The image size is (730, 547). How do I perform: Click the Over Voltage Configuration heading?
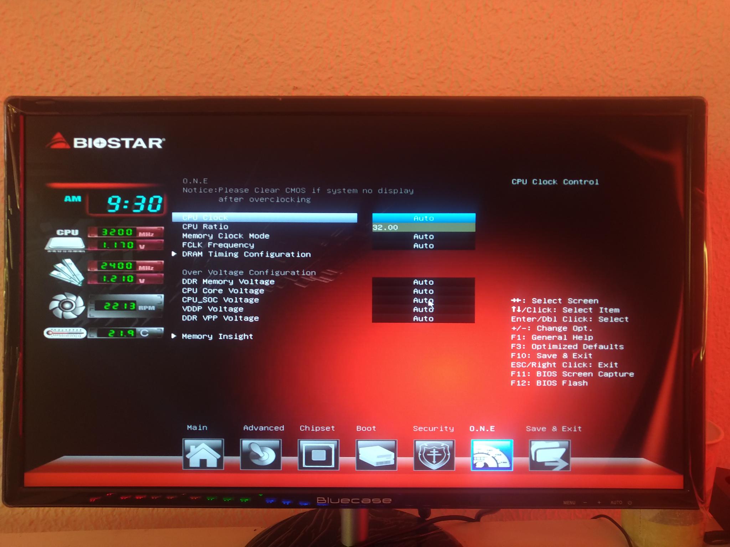[x=249, y=272]
